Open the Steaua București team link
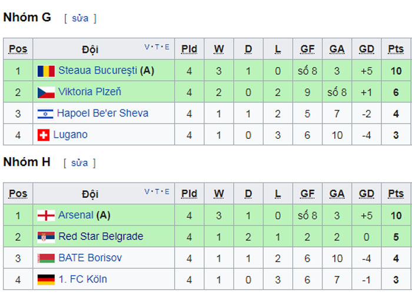This screenshot has height=293, width=412. coord(98,71)
